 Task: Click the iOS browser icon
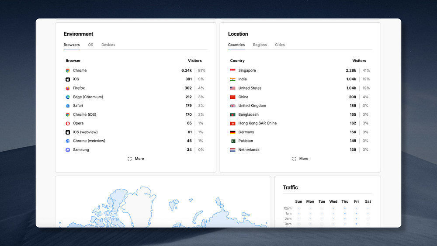68,80
